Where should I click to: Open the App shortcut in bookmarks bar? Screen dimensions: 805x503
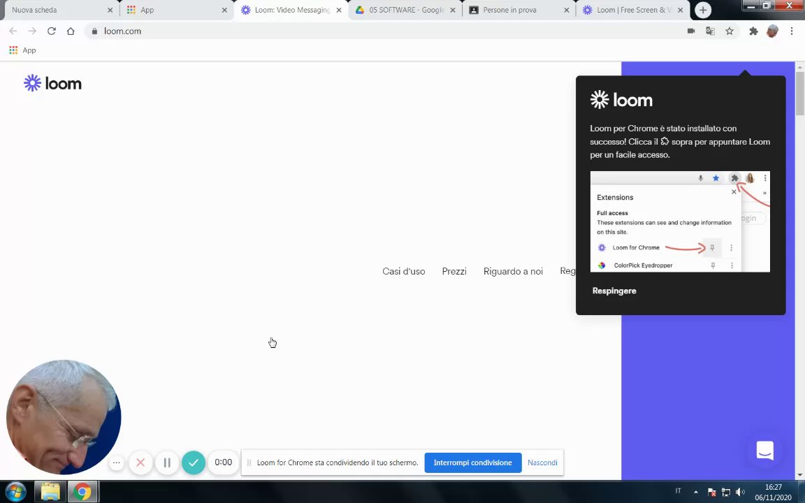22,50
